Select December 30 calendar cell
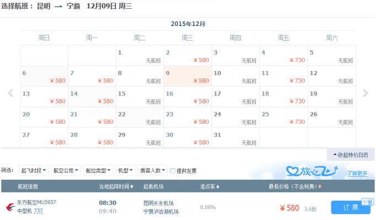 coord(188,138)
